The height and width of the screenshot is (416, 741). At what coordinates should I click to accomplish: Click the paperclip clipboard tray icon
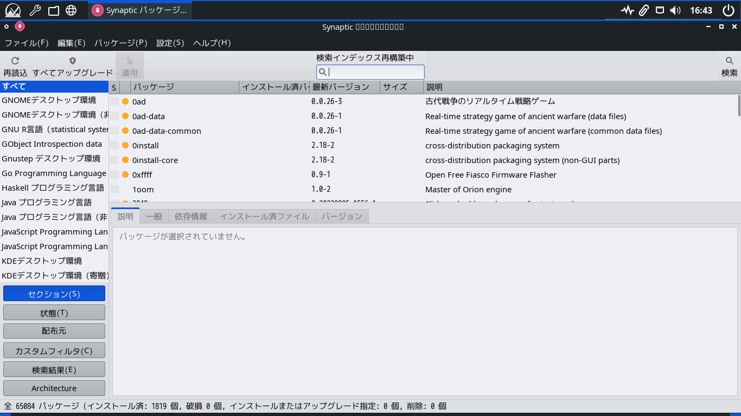coord(644,10)
